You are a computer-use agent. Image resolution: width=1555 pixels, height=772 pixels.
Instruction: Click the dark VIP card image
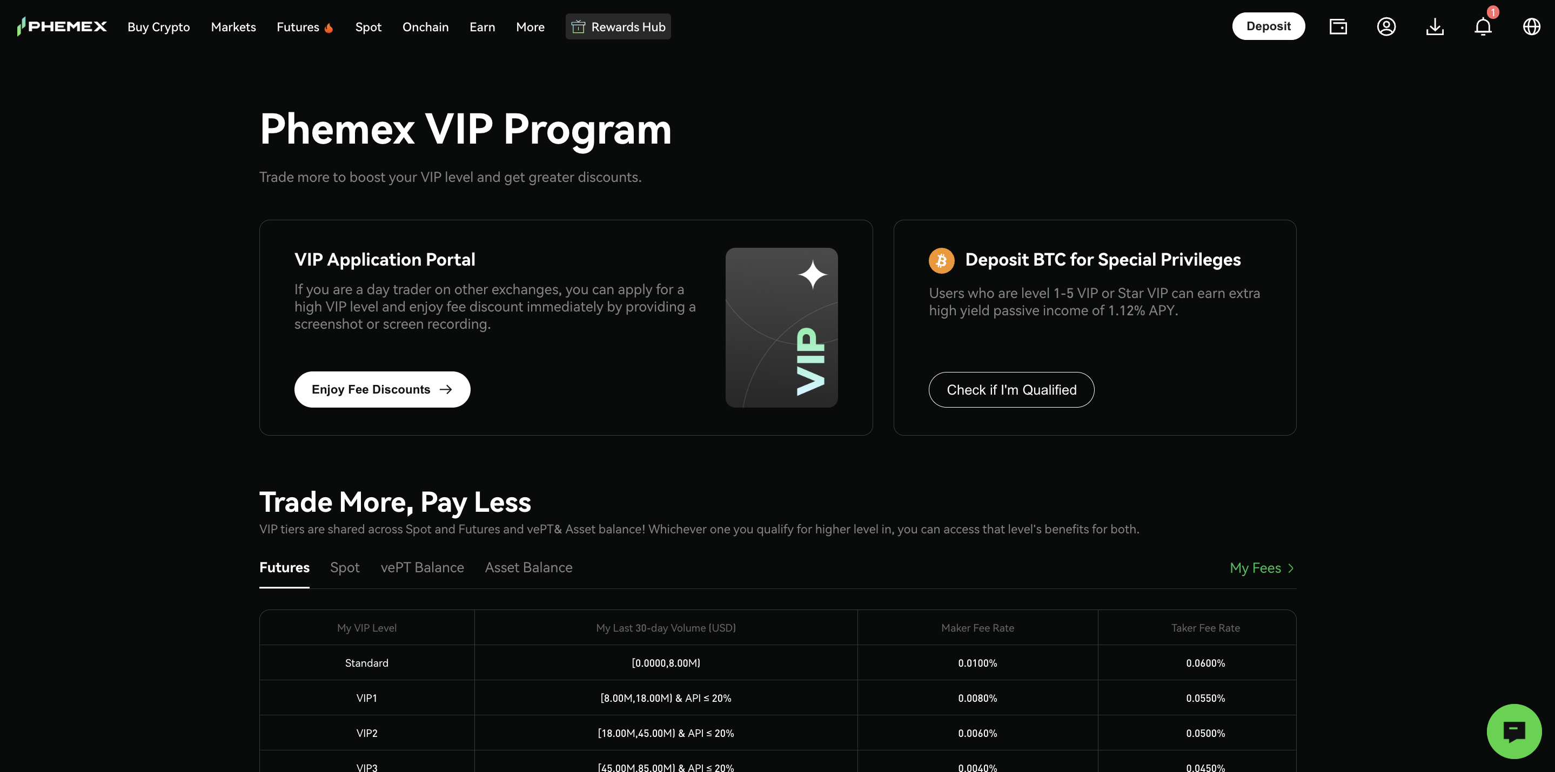point(782,329)
